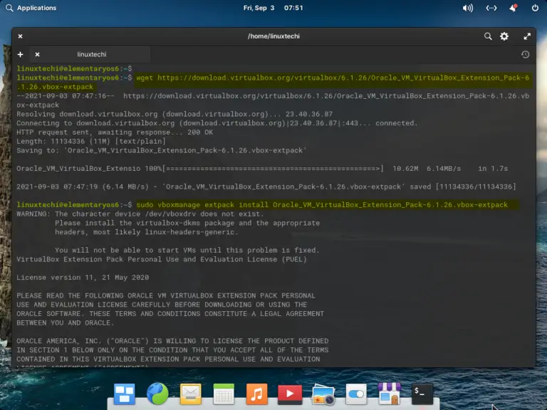The width and height of the screenshot is (547, 410).
Task: Open terminal settings gear menu
Action: 504,36
